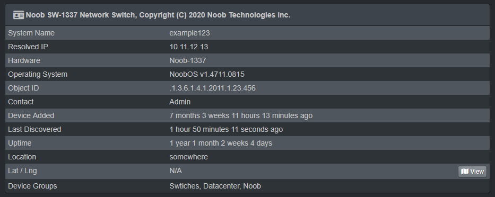Click the Device Groups row label
The height and width of the screenshot is (197, 495).
pyautogui.click(x=32, y=186)
